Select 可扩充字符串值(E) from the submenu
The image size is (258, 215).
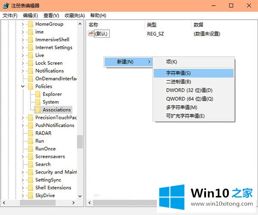click(x=193, y=116)
